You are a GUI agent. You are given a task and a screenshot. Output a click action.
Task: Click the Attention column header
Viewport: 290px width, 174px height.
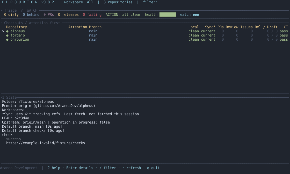(77, 27)
